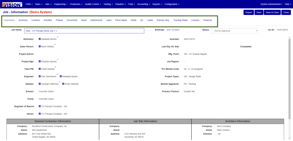Click the Concrete Vision logo
This screenshot has height=141, width=293.
click(x=12, y=4)
